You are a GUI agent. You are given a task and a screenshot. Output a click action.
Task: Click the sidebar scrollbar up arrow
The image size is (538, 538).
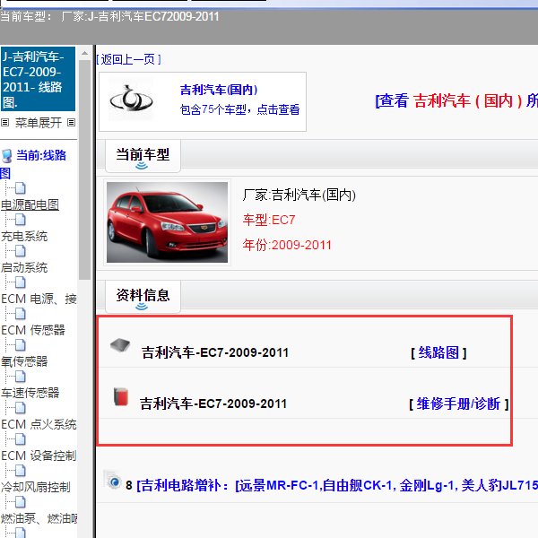(84, 54)
